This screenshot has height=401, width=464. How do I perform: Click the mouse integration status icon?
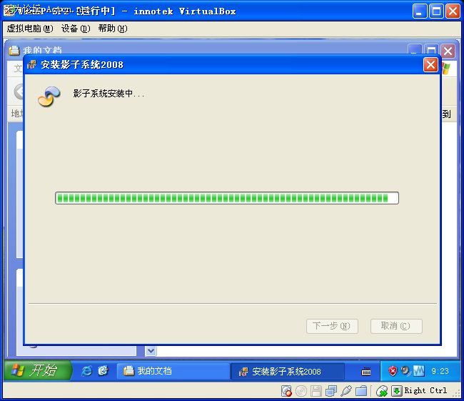(x=382, y=391)
